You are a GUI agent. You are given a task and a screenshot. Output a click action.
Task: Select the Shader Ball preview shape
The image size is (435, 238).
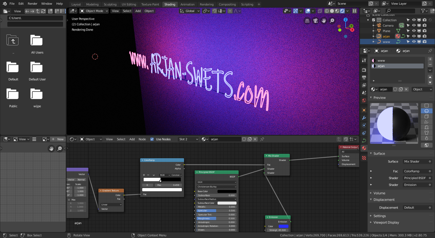point(427,127)
